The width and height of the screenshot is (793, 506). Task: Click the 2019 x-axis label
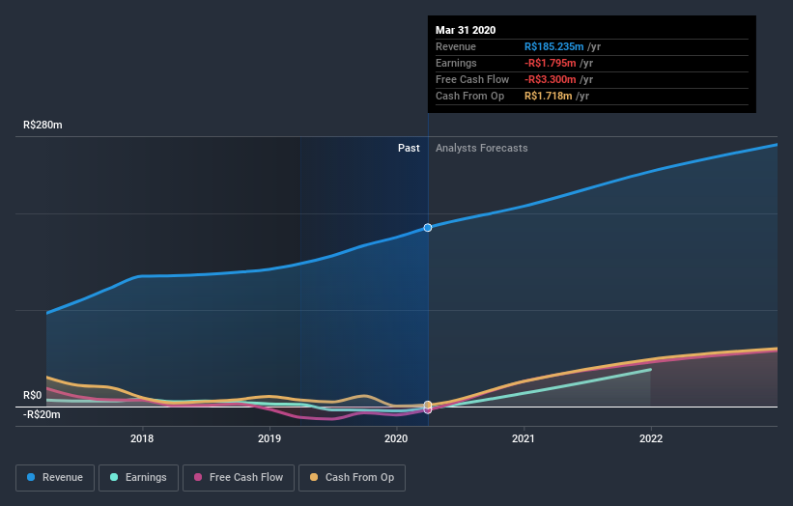[269, 438]
